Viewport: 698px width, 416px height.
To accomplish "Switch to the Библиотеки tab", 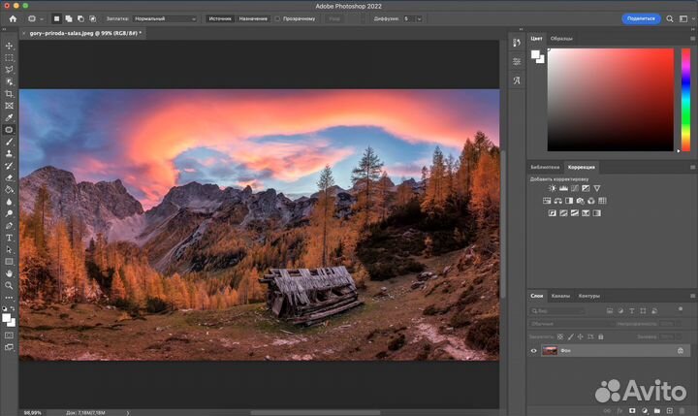I will click(545, 167).
